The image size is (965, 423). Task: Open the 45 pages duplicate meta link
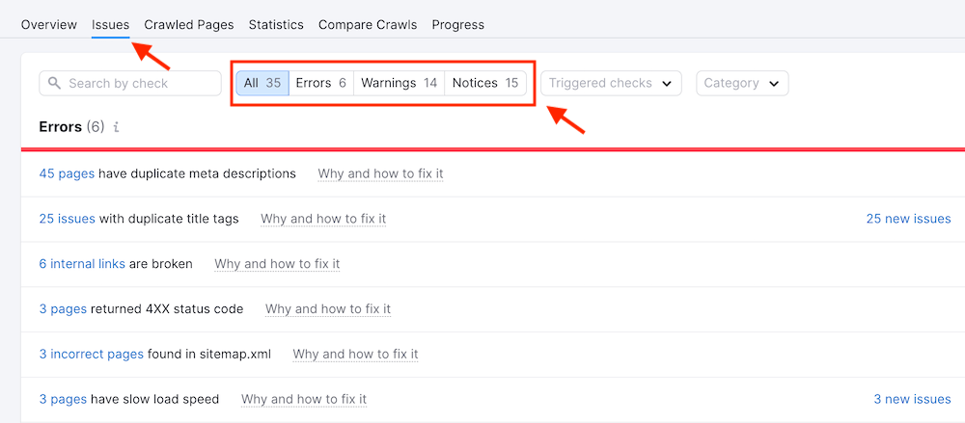tap(66, 173)
